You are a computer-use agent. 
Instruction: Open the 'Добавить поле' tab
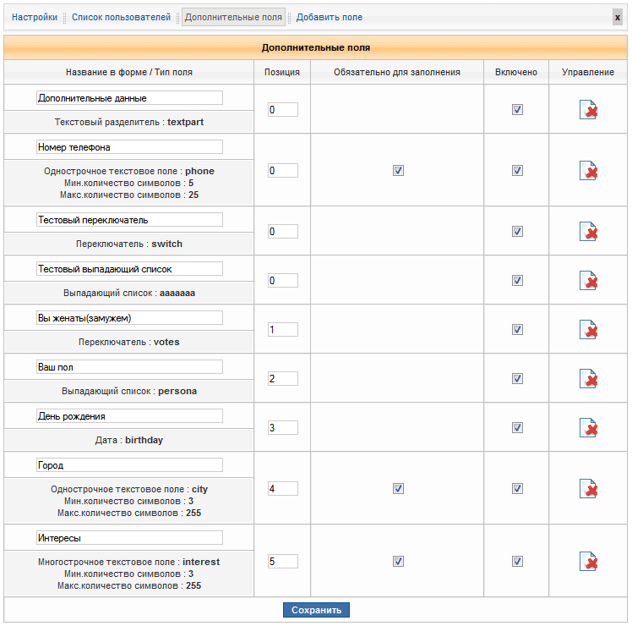(x=329, y=17)
